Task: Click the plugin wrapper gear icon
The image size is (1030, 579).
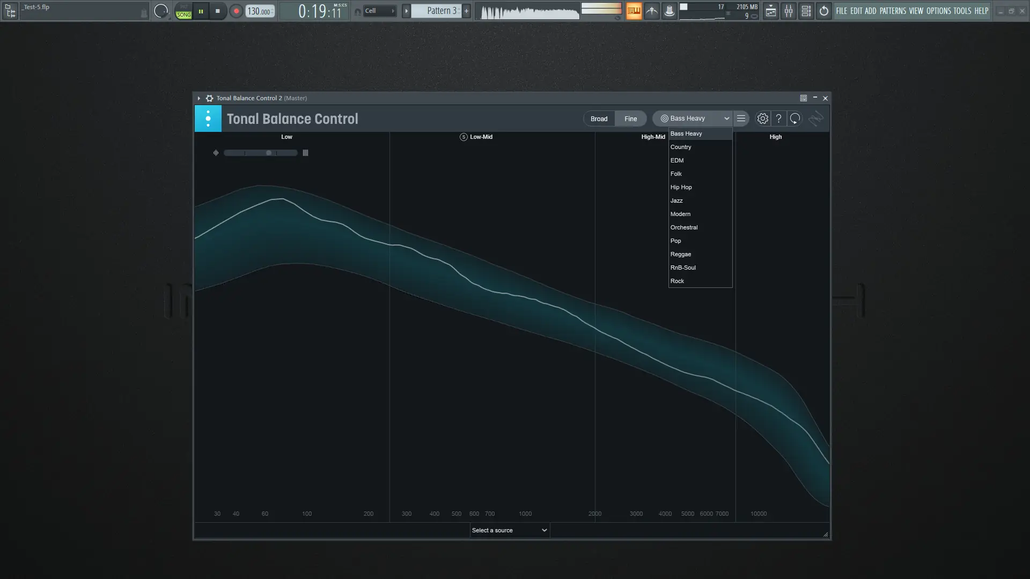Action: [x=209, y=98]
